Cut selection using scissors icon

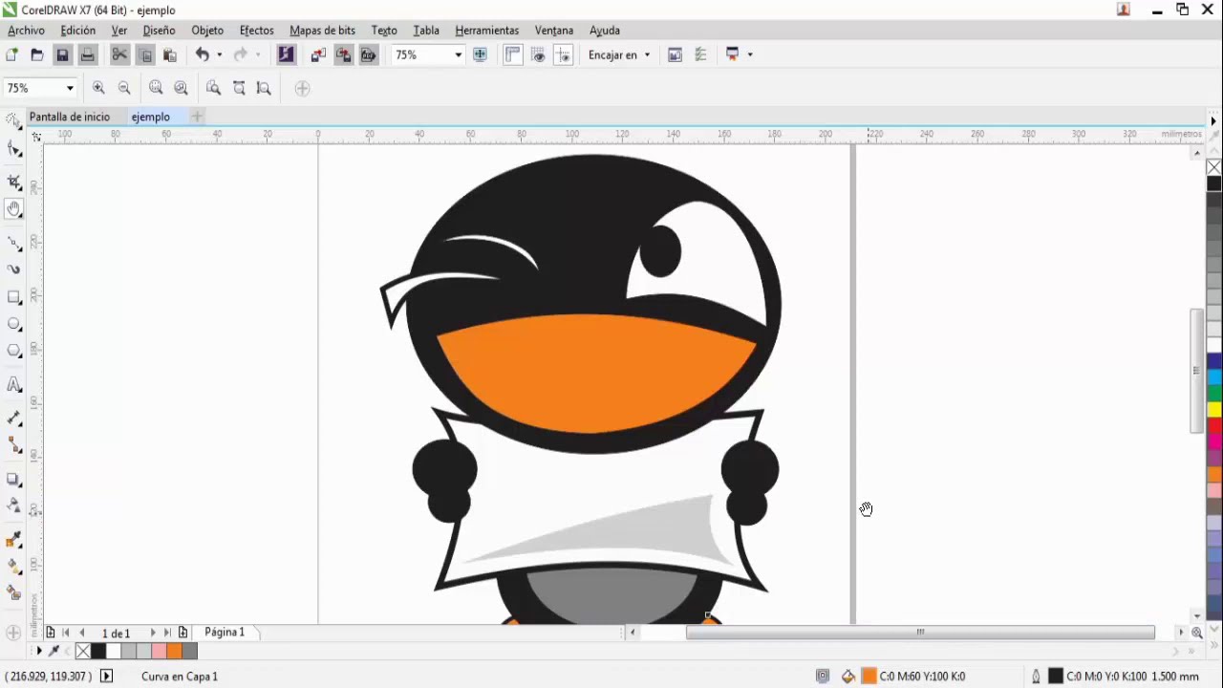click(119, 54)
